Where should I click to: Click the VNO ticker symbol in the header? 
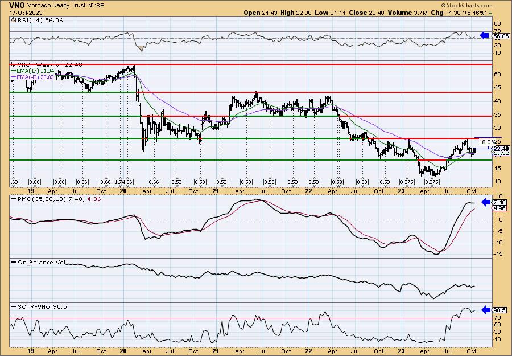pyautogui.click(x=17, y=5)
